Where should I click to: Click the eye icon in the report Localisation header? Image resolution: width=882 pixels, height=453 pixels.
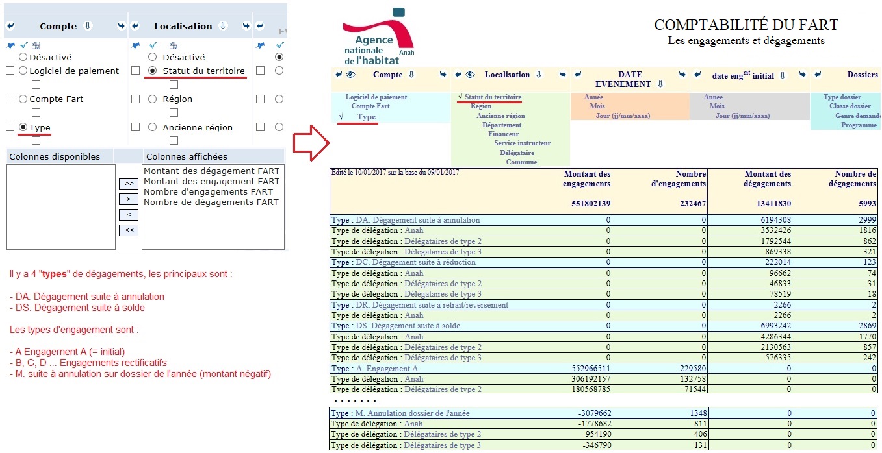[x=471, y=75]
